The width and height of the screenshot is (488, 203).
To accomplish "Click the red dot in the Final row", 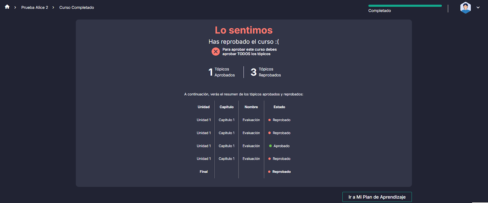I will tap(269, 172).
